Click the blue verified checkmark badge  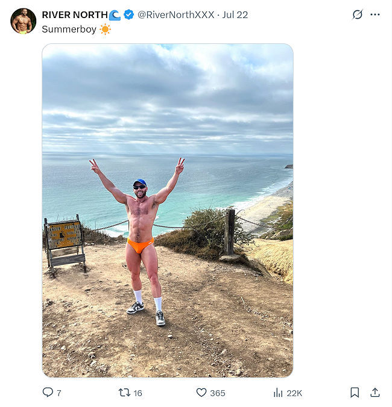pos(129,14)
